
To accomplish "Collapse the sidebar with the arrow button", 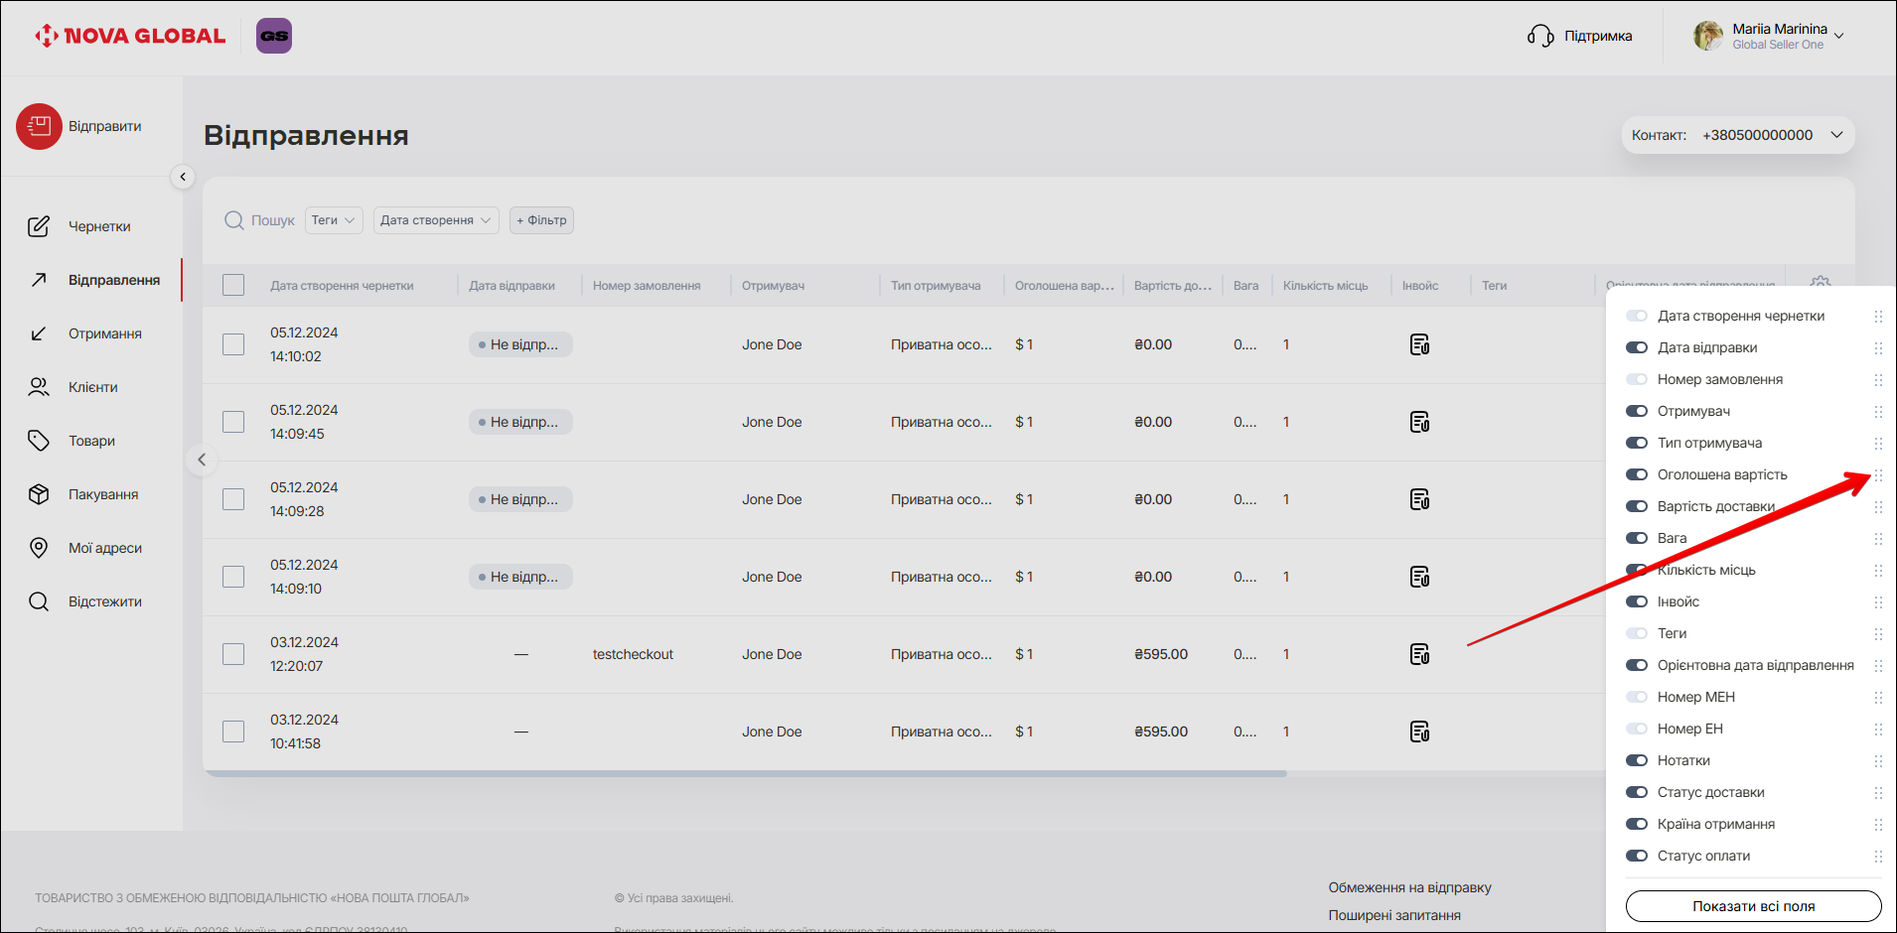I will (183, 177).
